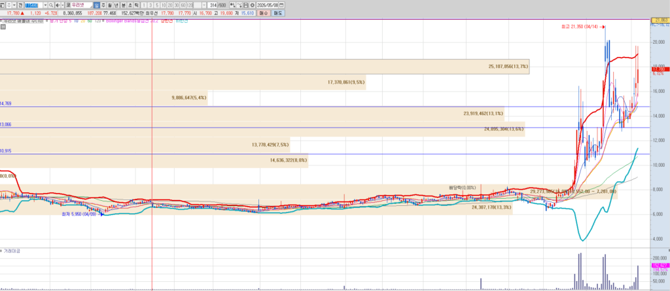670x291 pixels.
Task: Open the stock code dropdown arrow
Action: [x=45, y=5]
